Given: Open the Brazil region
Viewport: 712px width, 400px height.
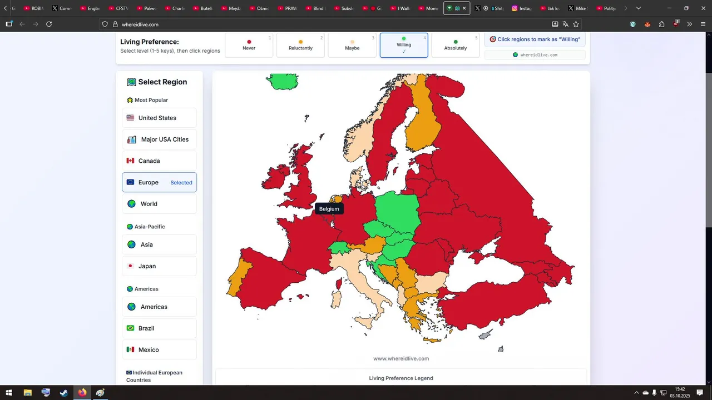Looking at the screenshot, I should coord(159,328).
